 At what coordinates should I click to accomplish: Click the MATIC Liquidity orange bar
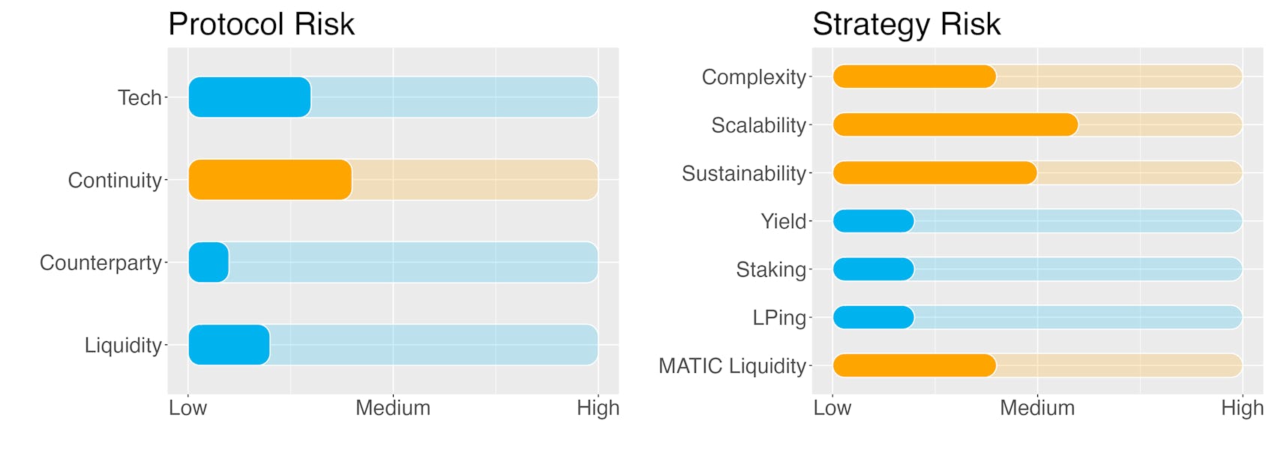click(x=914, y=365)
